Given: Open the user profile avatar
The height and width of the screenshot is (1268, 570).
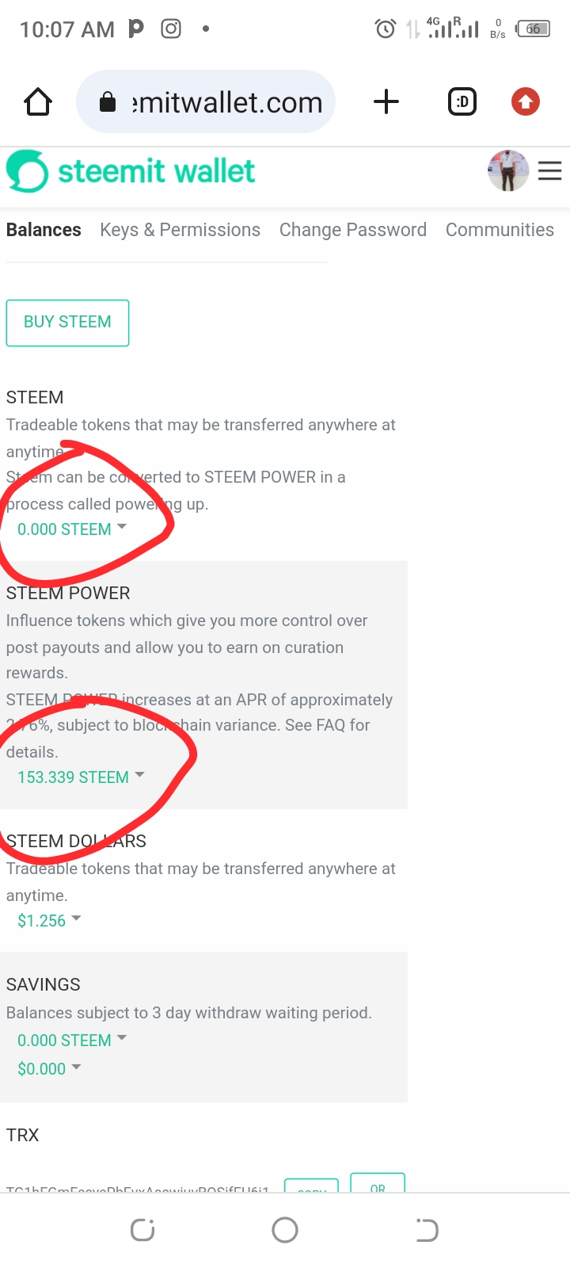Looking at the screenshot, I should tap(507, 171).
